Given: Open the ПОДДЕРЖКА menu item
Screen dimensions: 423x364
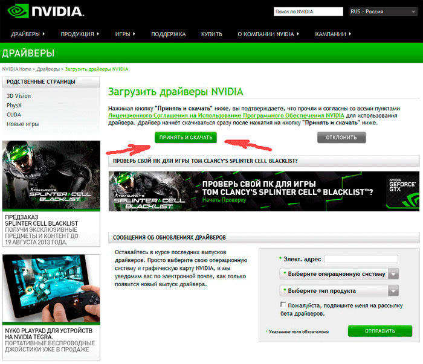Looking at the screenshot, I should (x=169, y=34).
